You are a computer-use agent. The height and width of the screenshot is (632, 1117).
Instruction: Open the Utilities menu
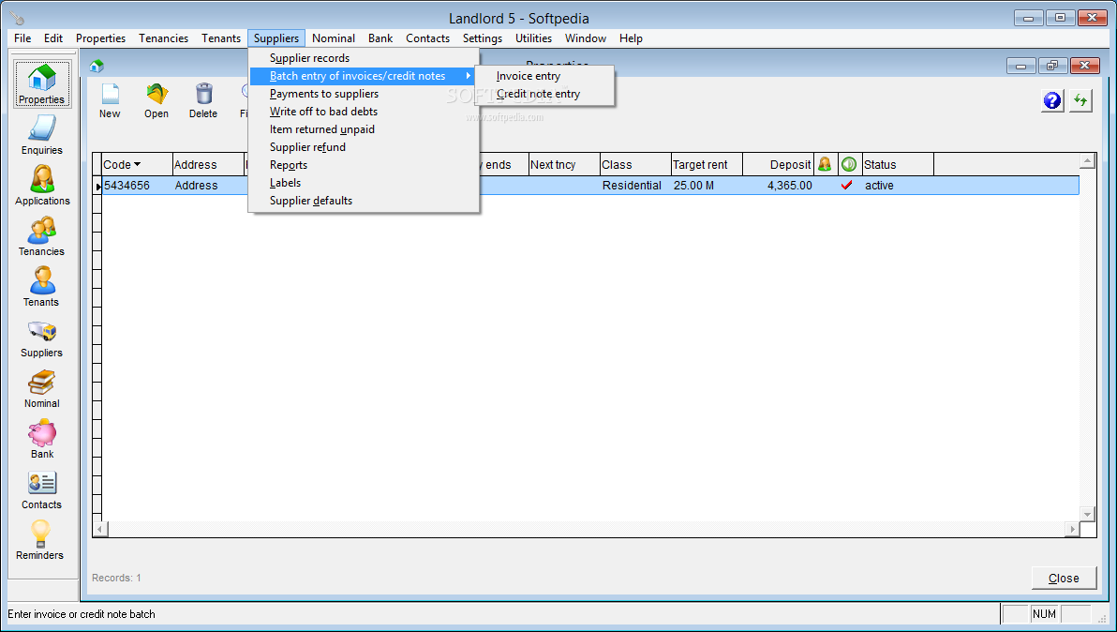pos(533,38)
